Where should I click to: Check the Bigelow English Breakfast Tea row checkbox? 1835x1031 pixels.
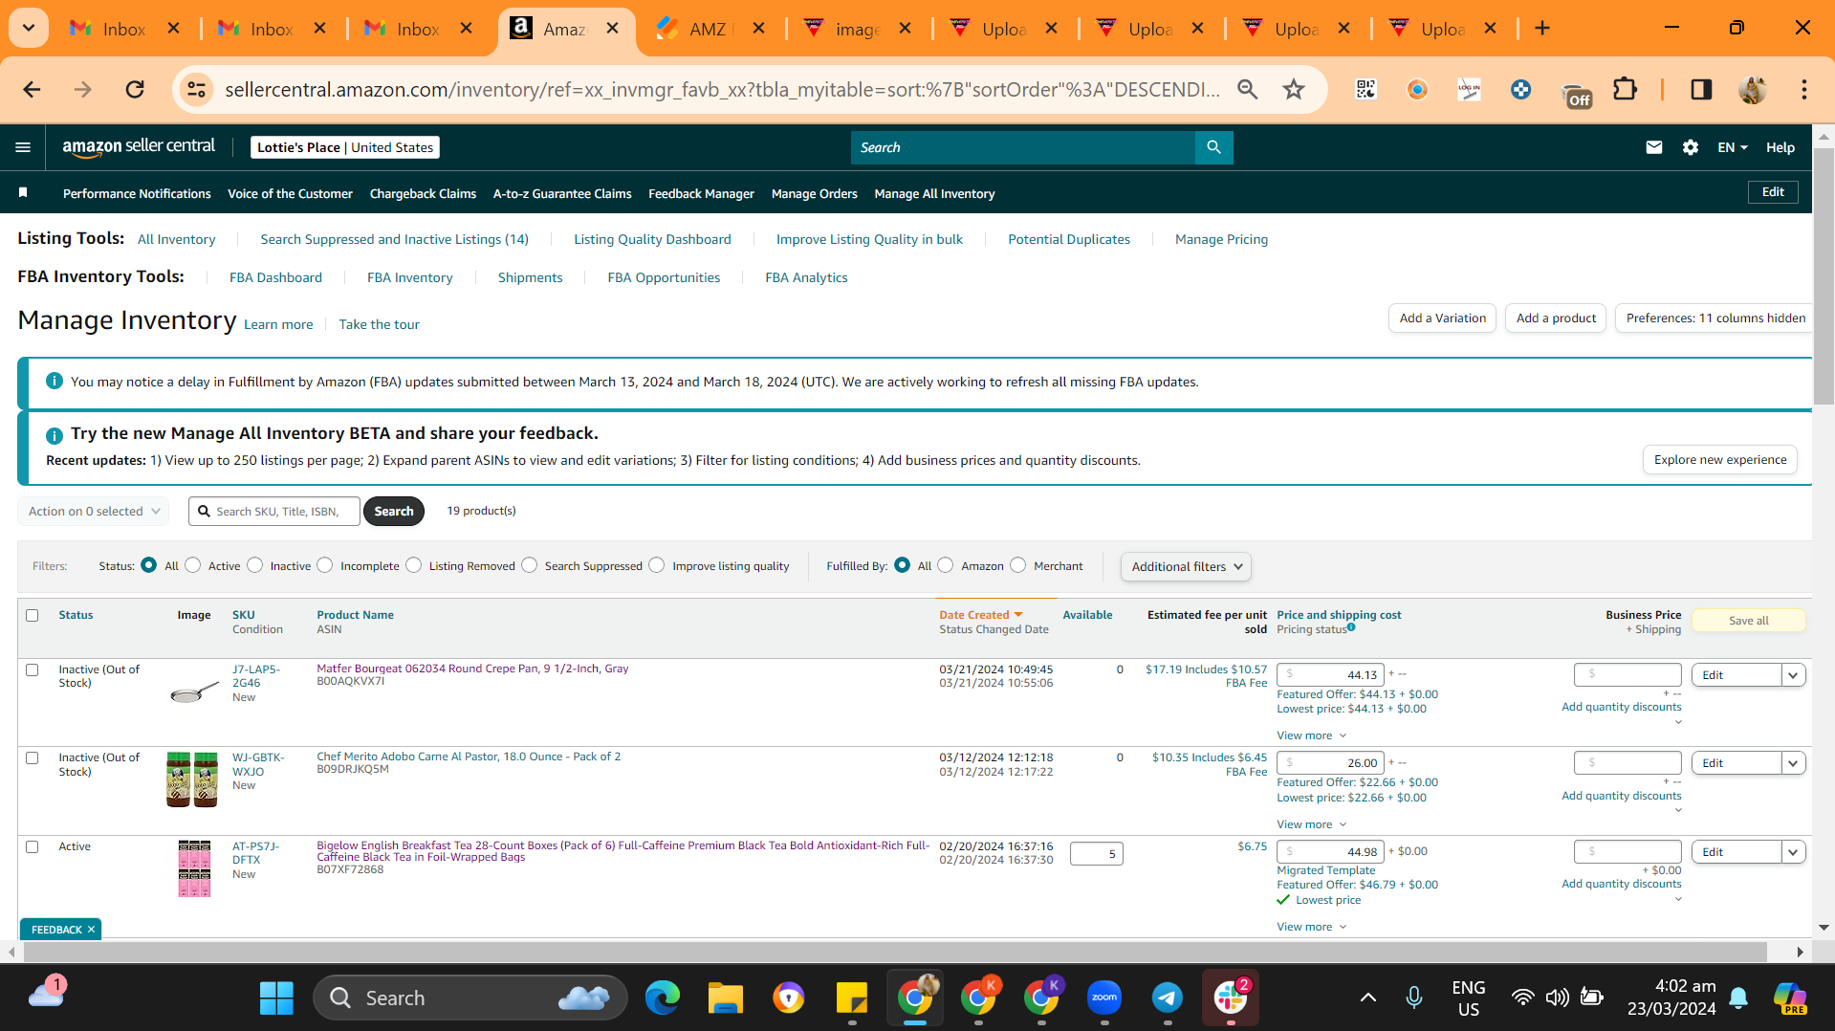click(x=33, y=846)
